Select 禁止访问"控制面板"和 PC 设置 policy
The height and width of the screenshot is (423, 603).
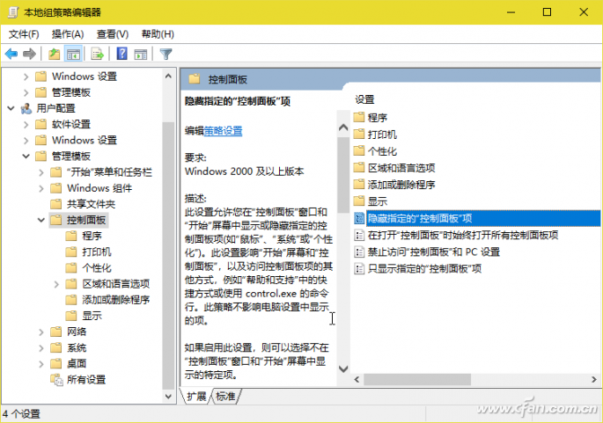coord(433,252)
